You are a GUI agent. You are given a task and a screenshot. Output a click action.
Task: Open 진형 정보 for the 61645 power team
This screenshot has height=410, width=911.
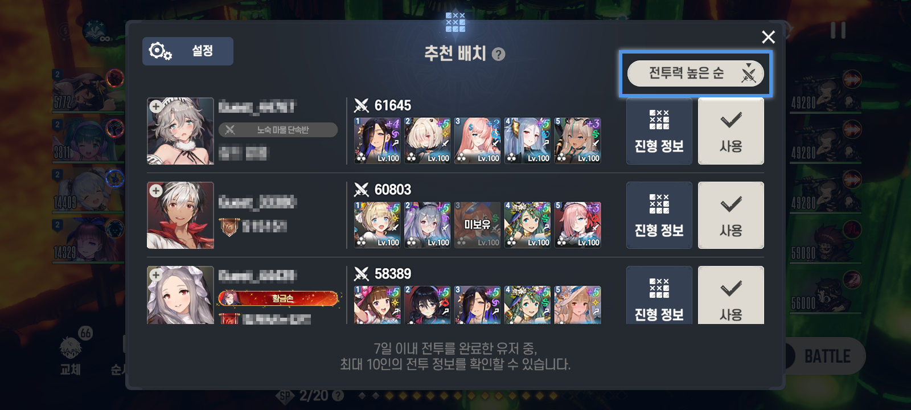(x=659, y=131)
